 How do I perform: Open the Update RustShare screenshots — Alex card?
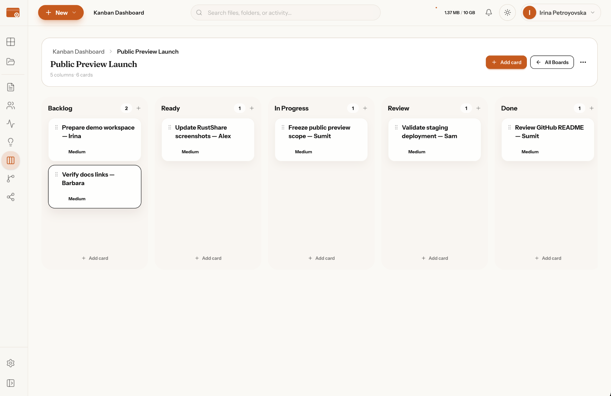pos(208,140)
